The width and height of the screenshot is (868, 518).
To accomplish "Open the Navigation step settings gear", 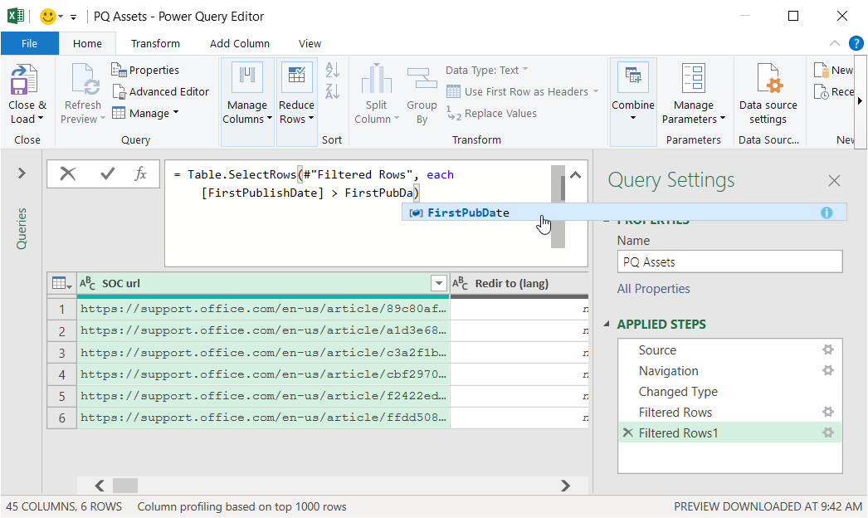I will [x=827, y=370].
